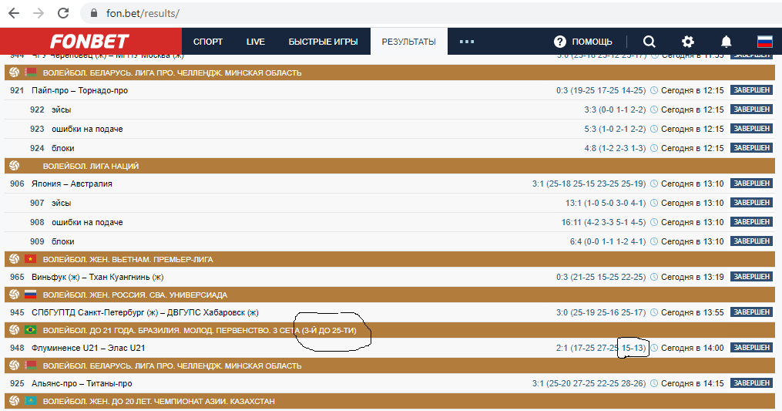Go to the СПОРТ section

[208, 42]
